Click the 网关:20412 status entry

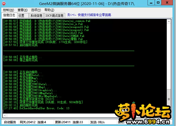coord(28,122)
